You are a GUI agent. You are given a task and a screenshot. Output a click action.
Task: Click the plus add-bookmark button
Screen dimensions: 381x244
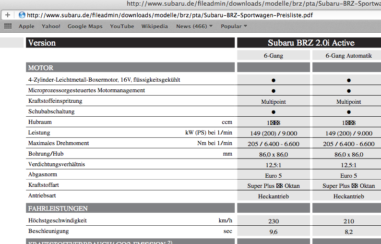pos(8,15)
